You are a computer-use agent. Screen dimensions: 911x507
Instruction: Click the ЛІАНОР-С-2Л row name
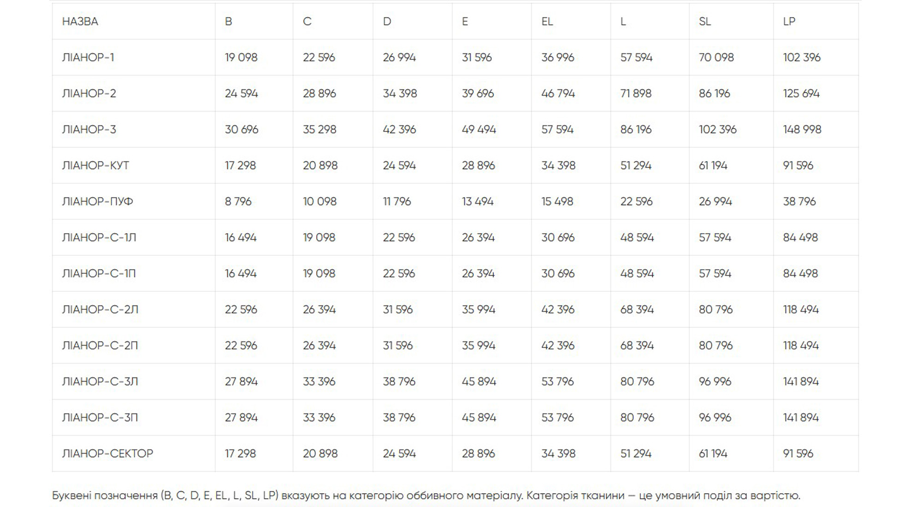[100, 310]
